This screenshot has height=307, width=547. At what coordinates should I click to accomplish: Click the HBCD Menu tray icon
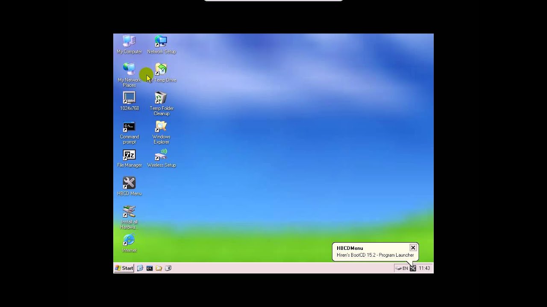click(x=413, y=268)
